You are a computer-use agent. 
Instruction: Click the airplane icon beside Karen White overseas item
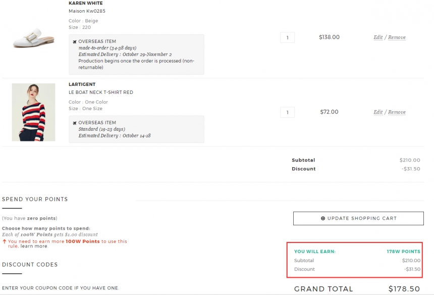pyautogui.click(x=75, y=42)
